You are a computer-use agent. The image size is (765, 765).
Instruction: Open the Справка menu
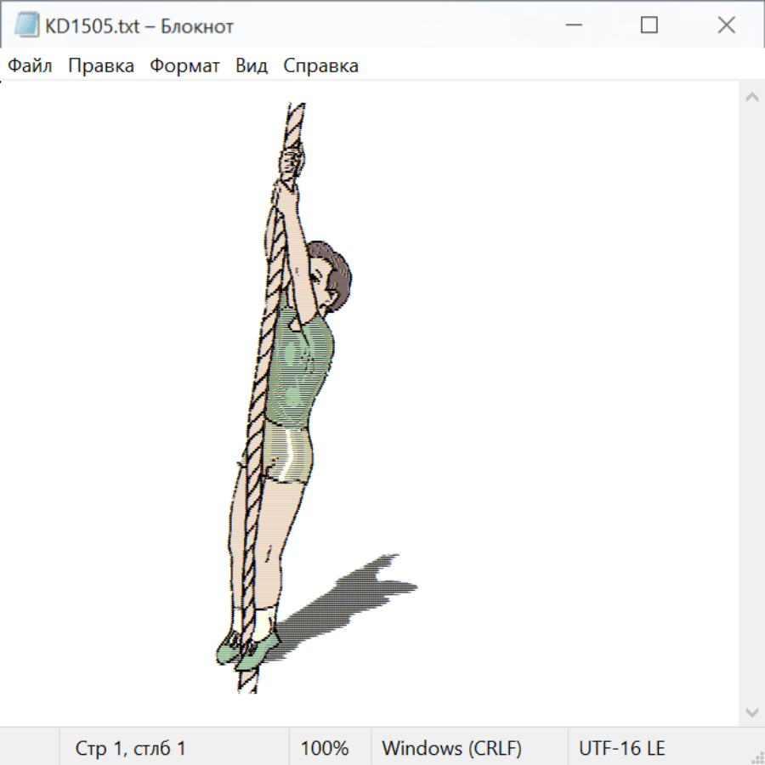320,66
